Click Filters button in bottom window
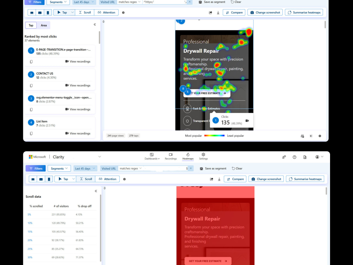 tap(36, 169)
